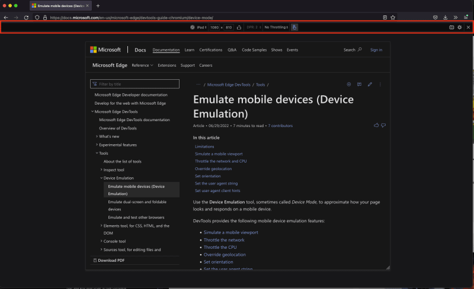
Task: Toggle touch simulation hand icon
Action: 294,27
